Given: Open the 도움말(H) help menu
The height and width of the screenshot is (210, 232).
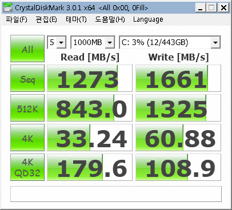Looking at the screenshot, I should [110, 19].
